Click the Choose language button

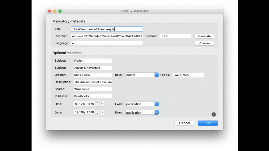point(204,43)
